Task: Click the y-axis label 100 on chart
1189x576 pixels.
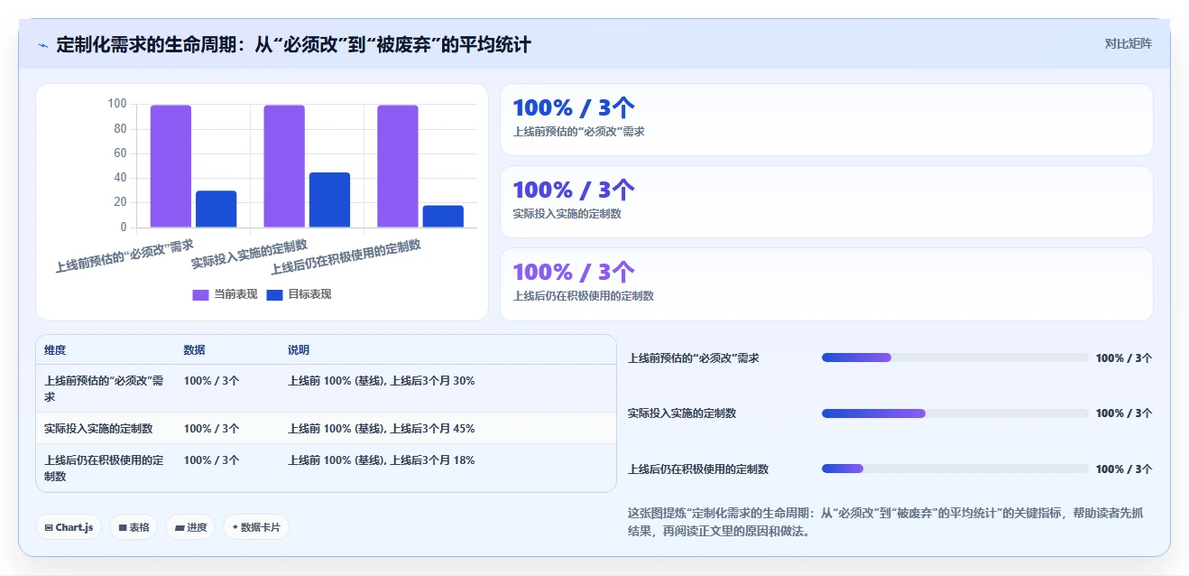Action: tap(116, 104)
